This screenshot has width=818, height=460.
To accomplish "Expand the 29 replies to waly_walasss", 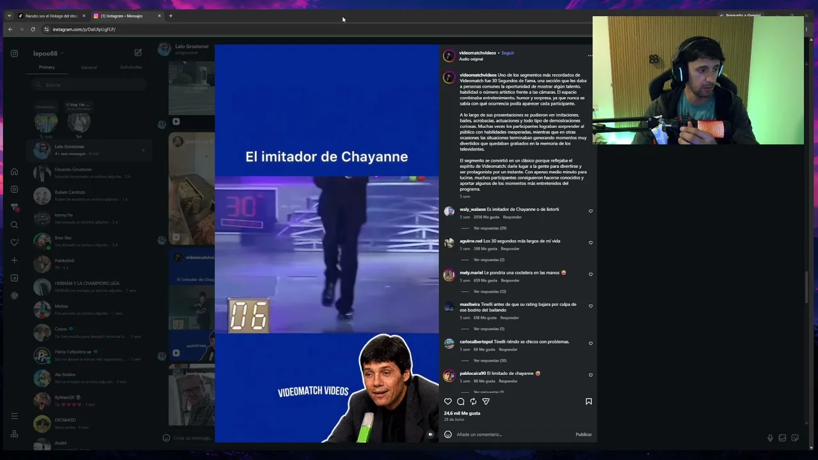I will tap(490, 228).
